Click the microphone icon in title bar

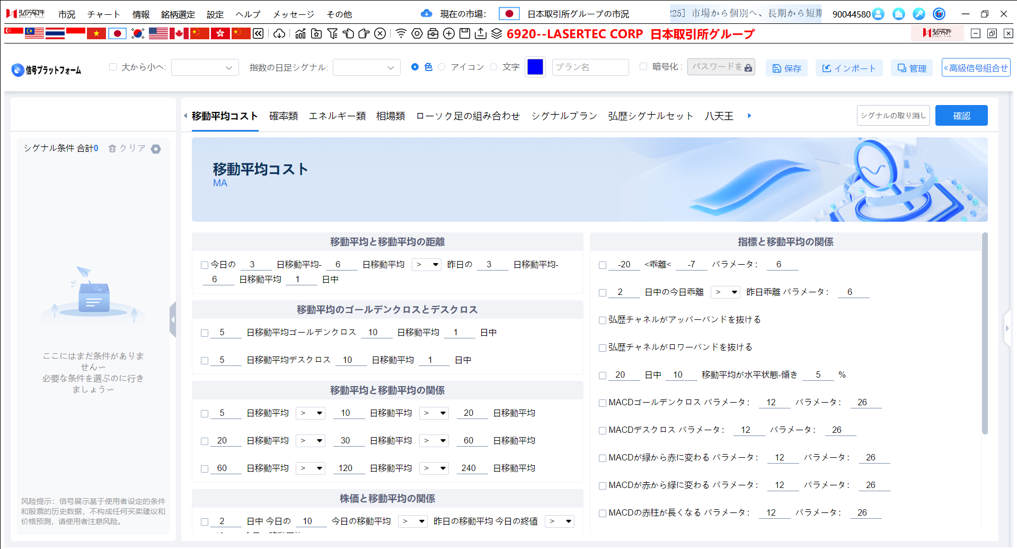tap(919, 14)
